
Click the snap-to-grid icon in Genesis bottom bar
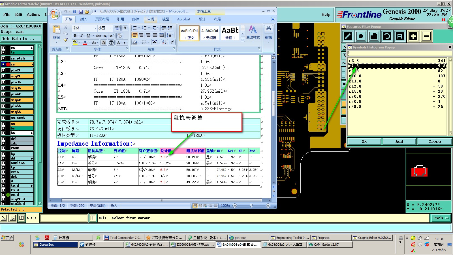[22, 218]
